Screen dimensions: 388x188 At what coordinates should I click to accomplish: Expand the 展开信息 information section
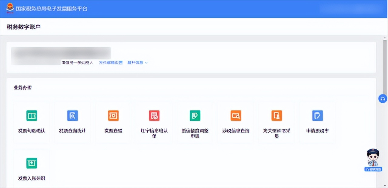coord(136,63)
